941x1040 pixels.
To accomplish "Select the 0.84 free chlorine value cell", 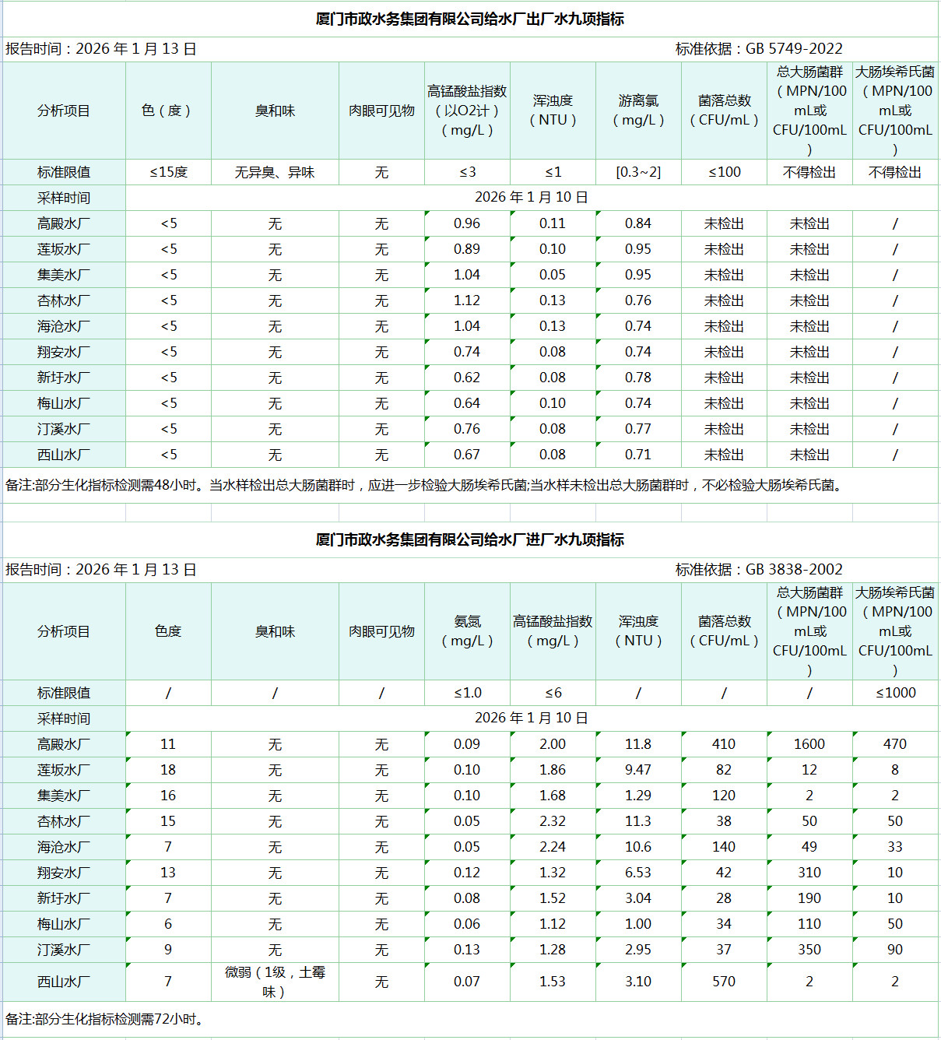I will click(638, 223).
